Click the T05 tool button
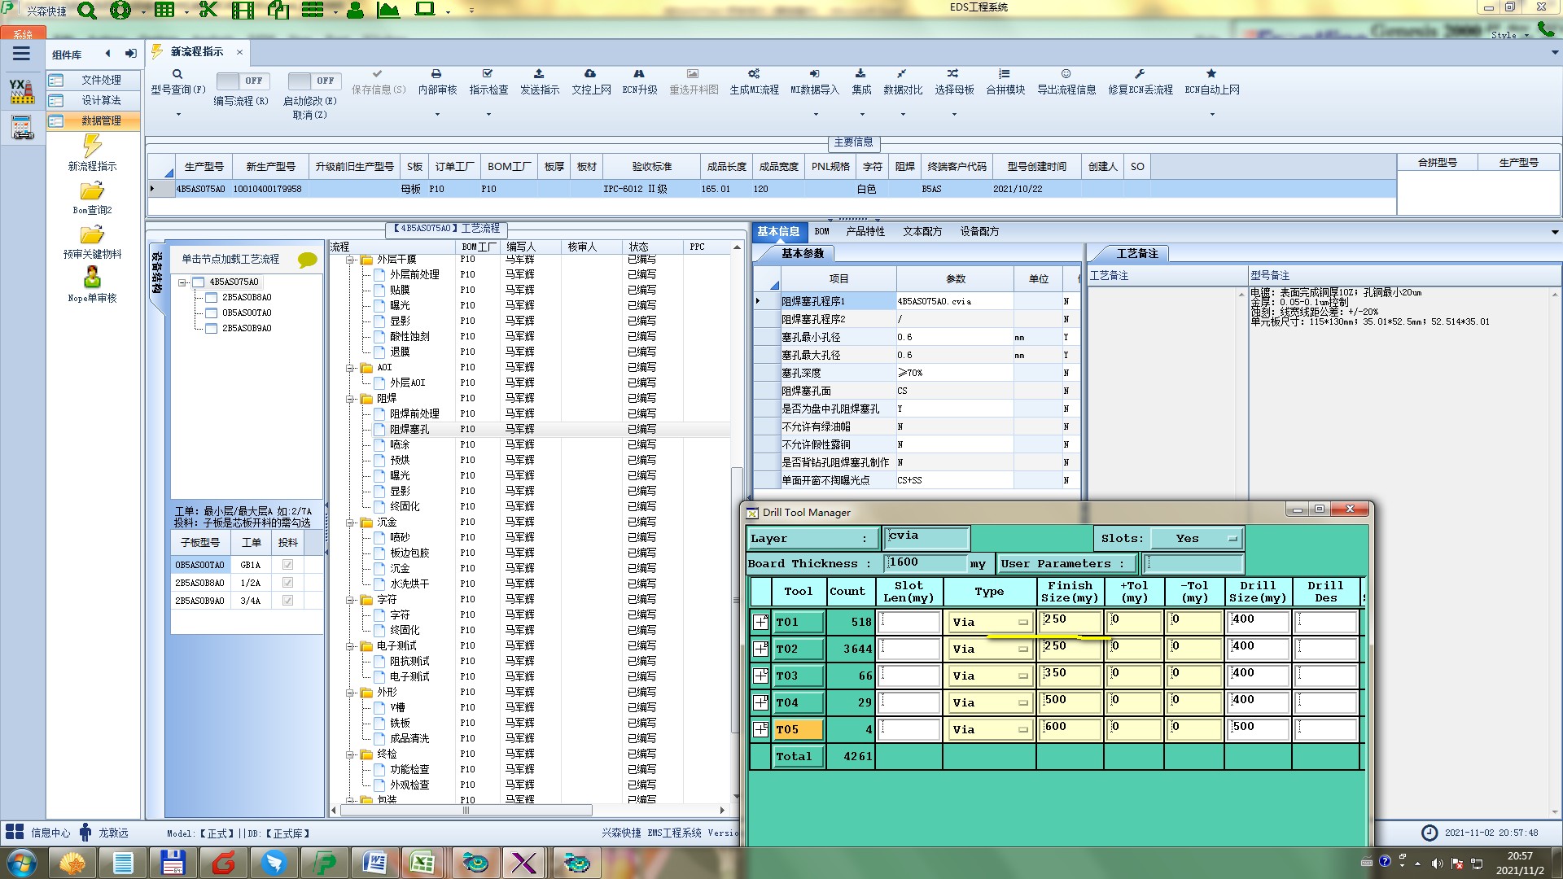The height and width of the screenshot is (879, 1563). [798, 730]
